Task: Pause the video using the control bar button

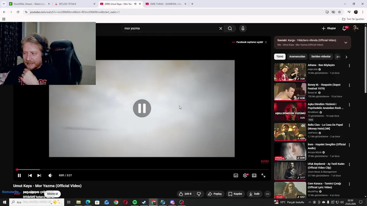Action: pos(19,175)
